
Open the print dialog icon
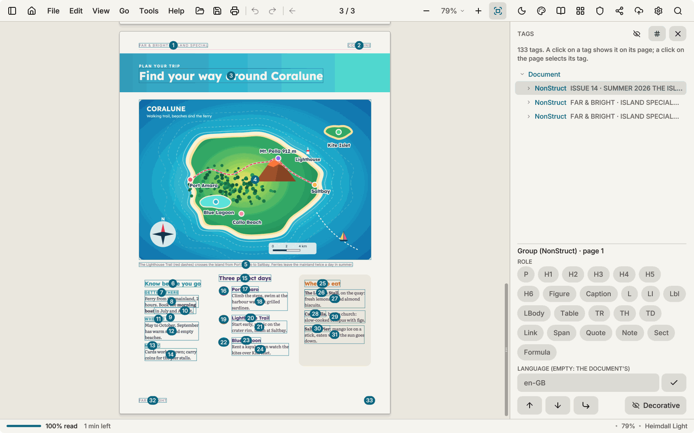coord(235,11)
